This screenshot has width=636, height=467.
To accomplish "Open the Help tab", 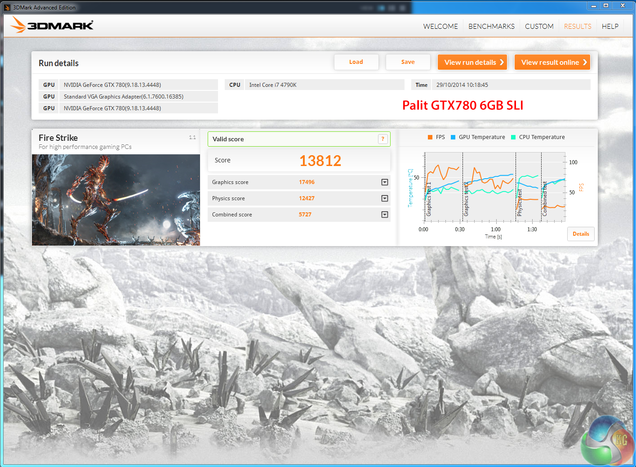I will pos(610,27).
